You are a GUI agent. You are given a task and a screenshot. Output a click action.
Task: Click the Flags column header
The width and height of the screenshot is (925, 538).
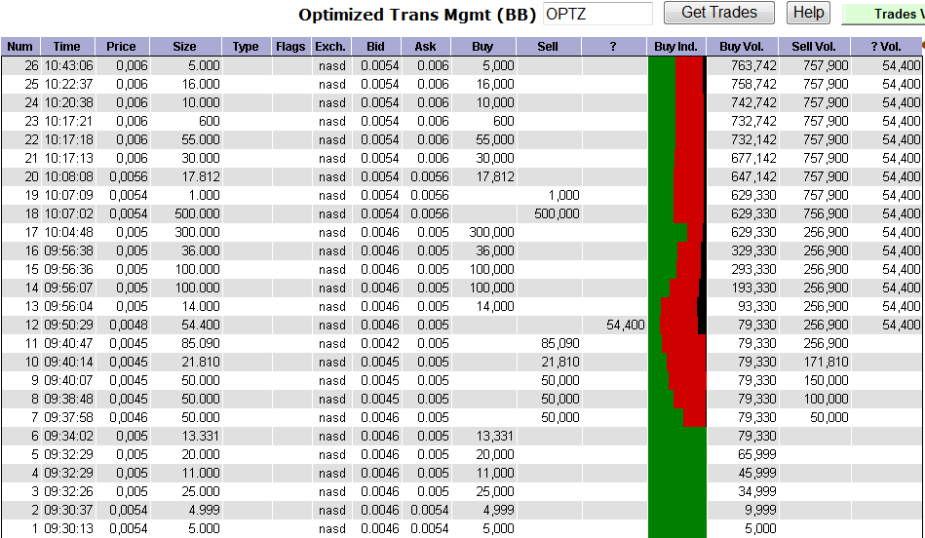pos(290,47)
